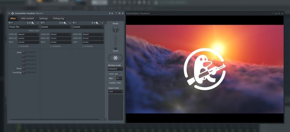Open layer B's effect settings wrench icon
This screenshot has width=290, height=132.
pyautogui.click(x=65, y=23)
